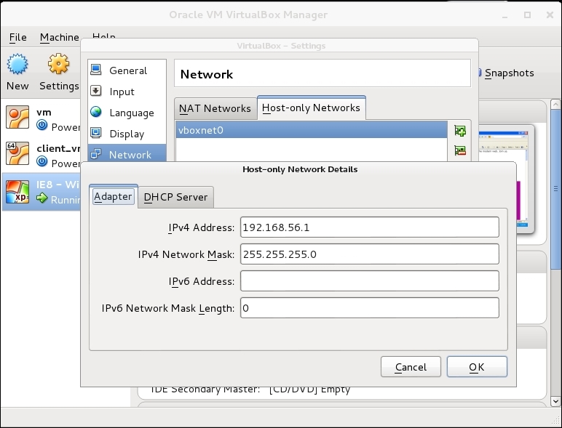The image size is (562, 428).
Task: Confirm with the OK button
Action: [x=477, y=367]
